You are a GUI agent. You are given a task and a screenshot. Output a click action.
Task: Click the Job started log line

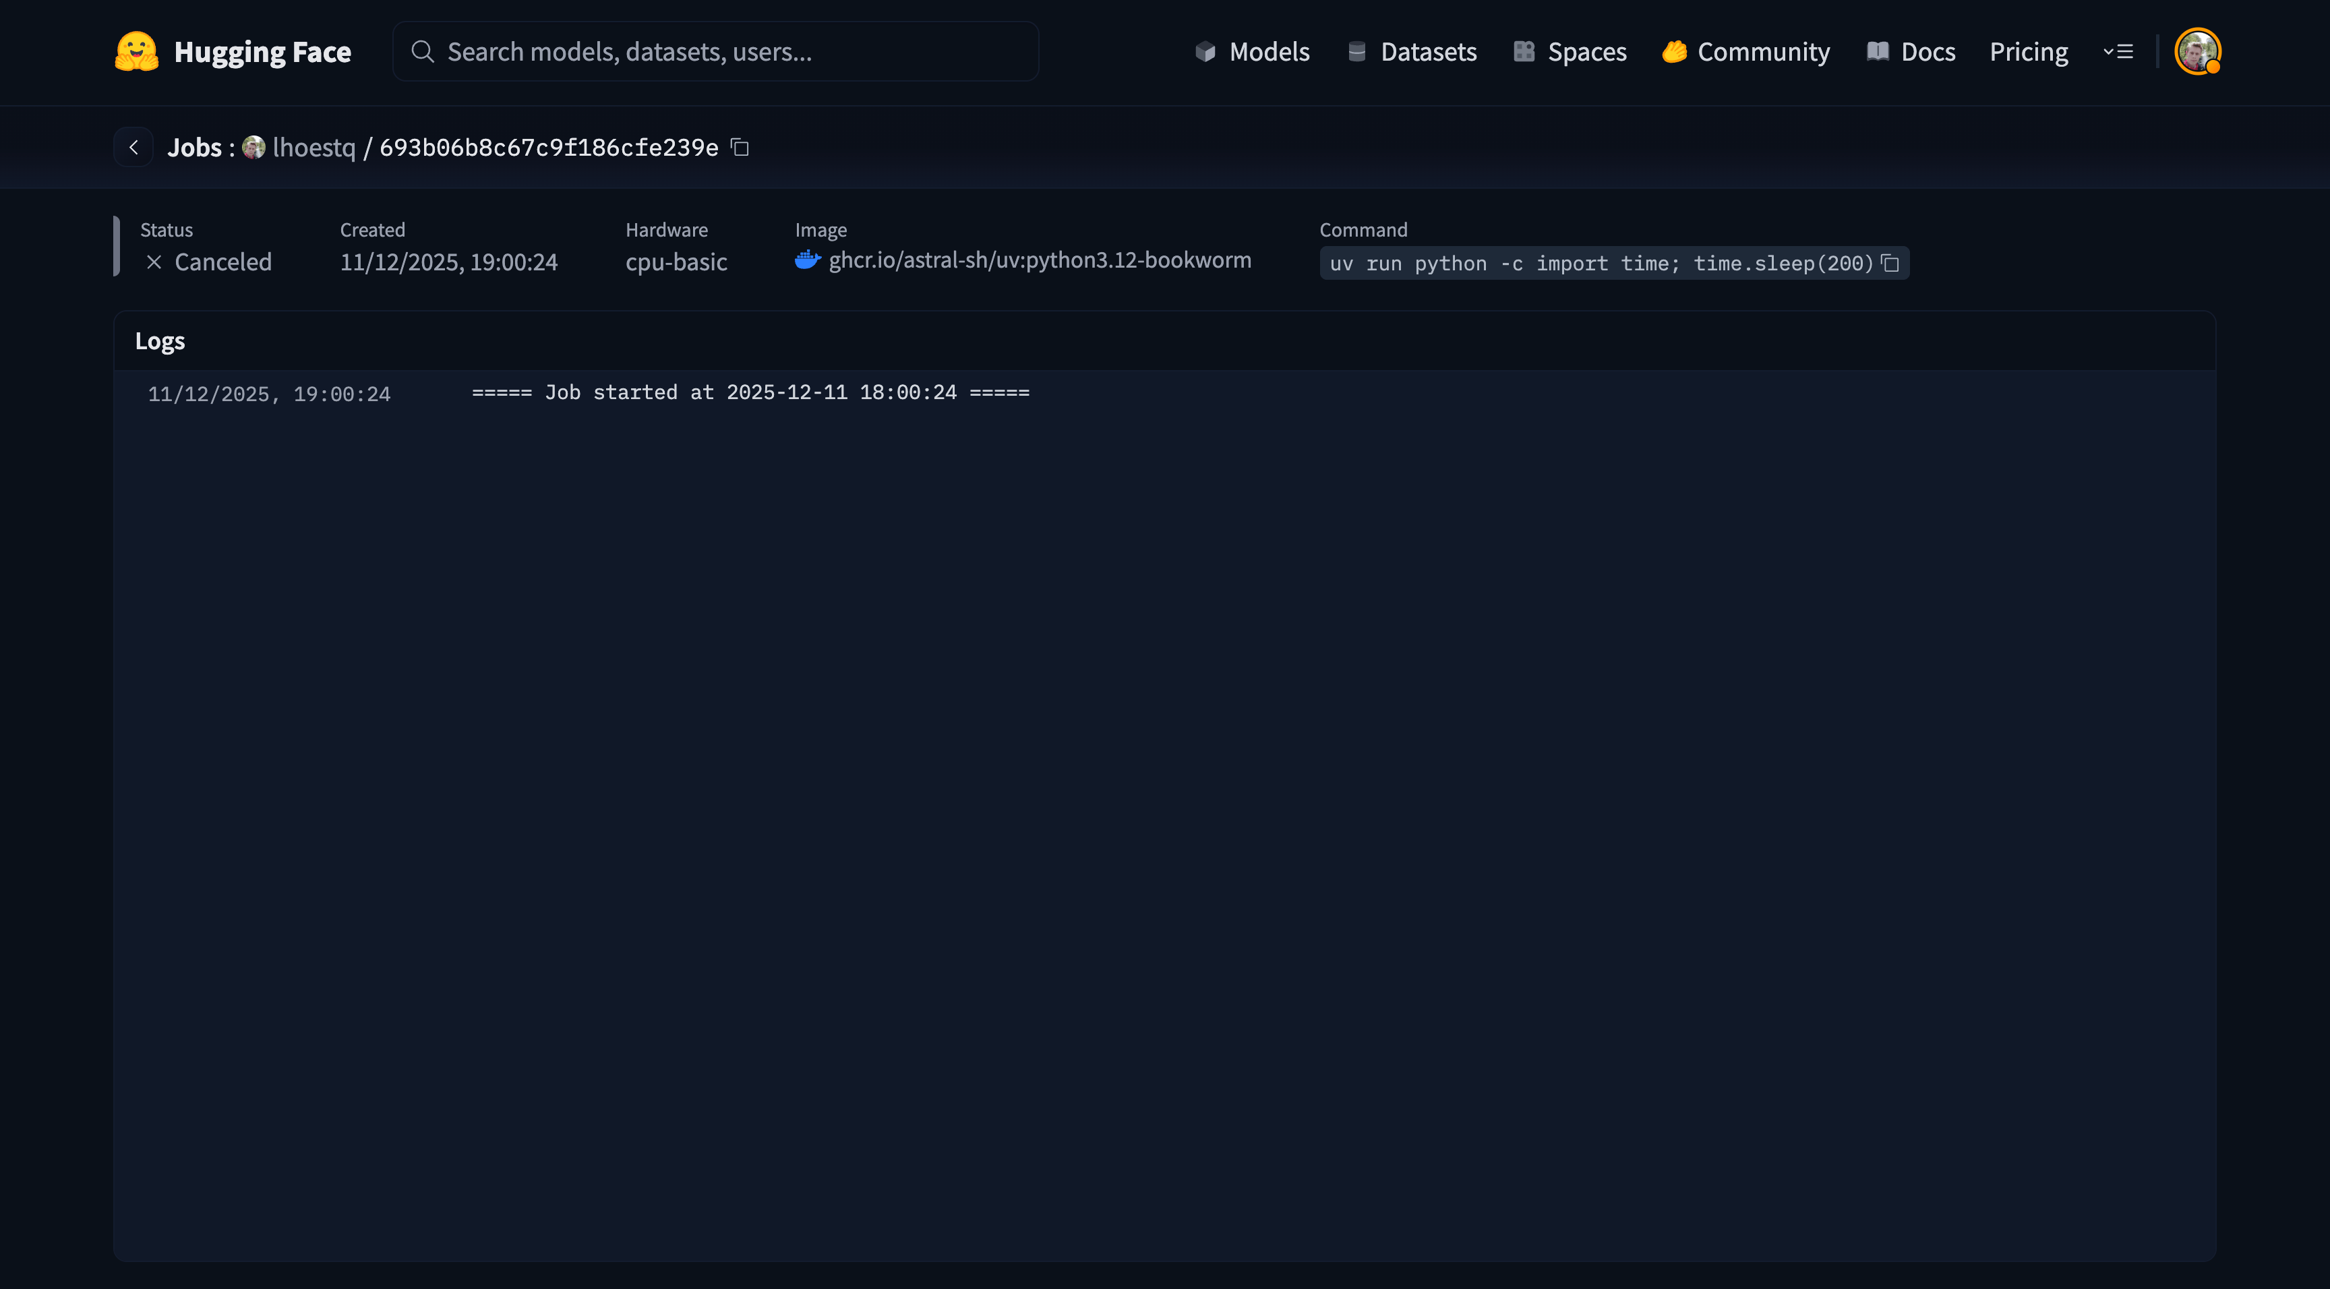750,392
